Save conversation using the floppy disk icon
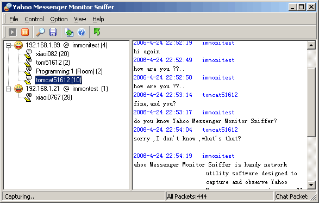The width and height of the screenshot is (319, 203). point(53,32)
